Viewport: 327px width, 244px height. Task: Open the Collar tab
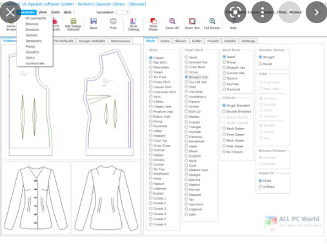pos(197,41)
